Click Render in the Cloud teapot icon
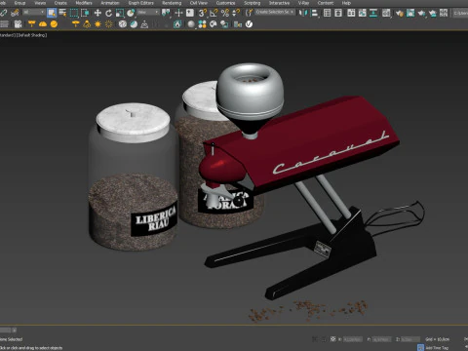Image resolution: width=468 pixels, height=351 pixels. (433, 13)
